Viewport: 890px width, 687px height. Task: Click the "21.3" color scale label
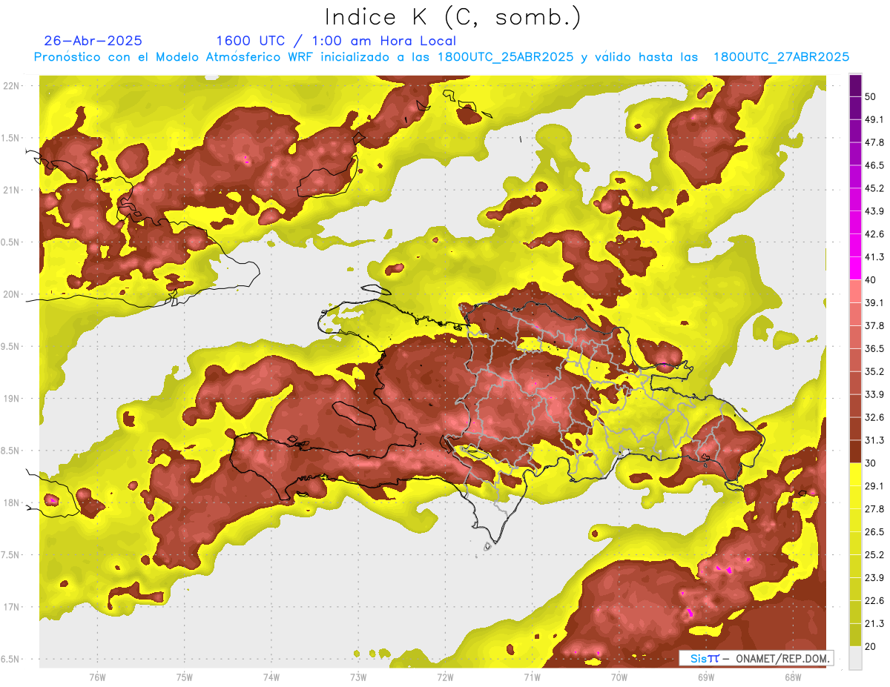point(874,624)
